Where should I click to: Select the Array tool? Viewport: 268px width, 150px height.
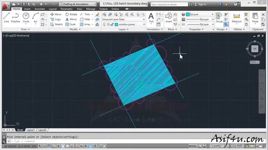coord(85,24)
